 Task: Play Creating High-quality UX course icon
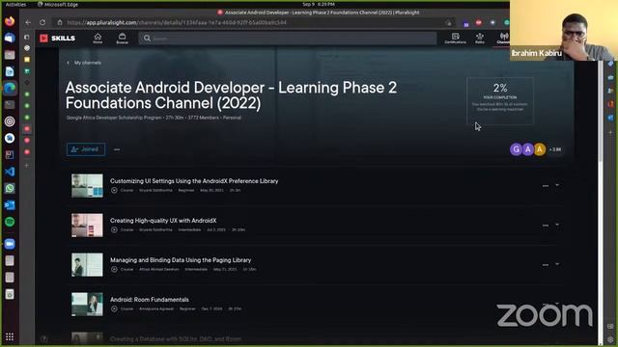pos(114,229)
